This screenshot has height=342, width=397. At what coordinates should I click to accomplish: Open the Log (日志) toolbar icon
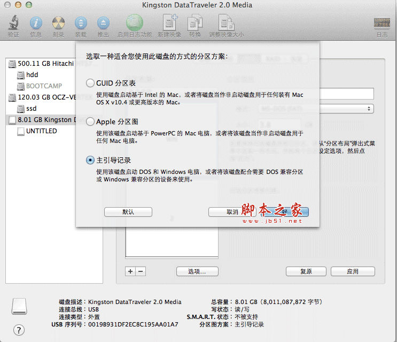coord(382,22)
